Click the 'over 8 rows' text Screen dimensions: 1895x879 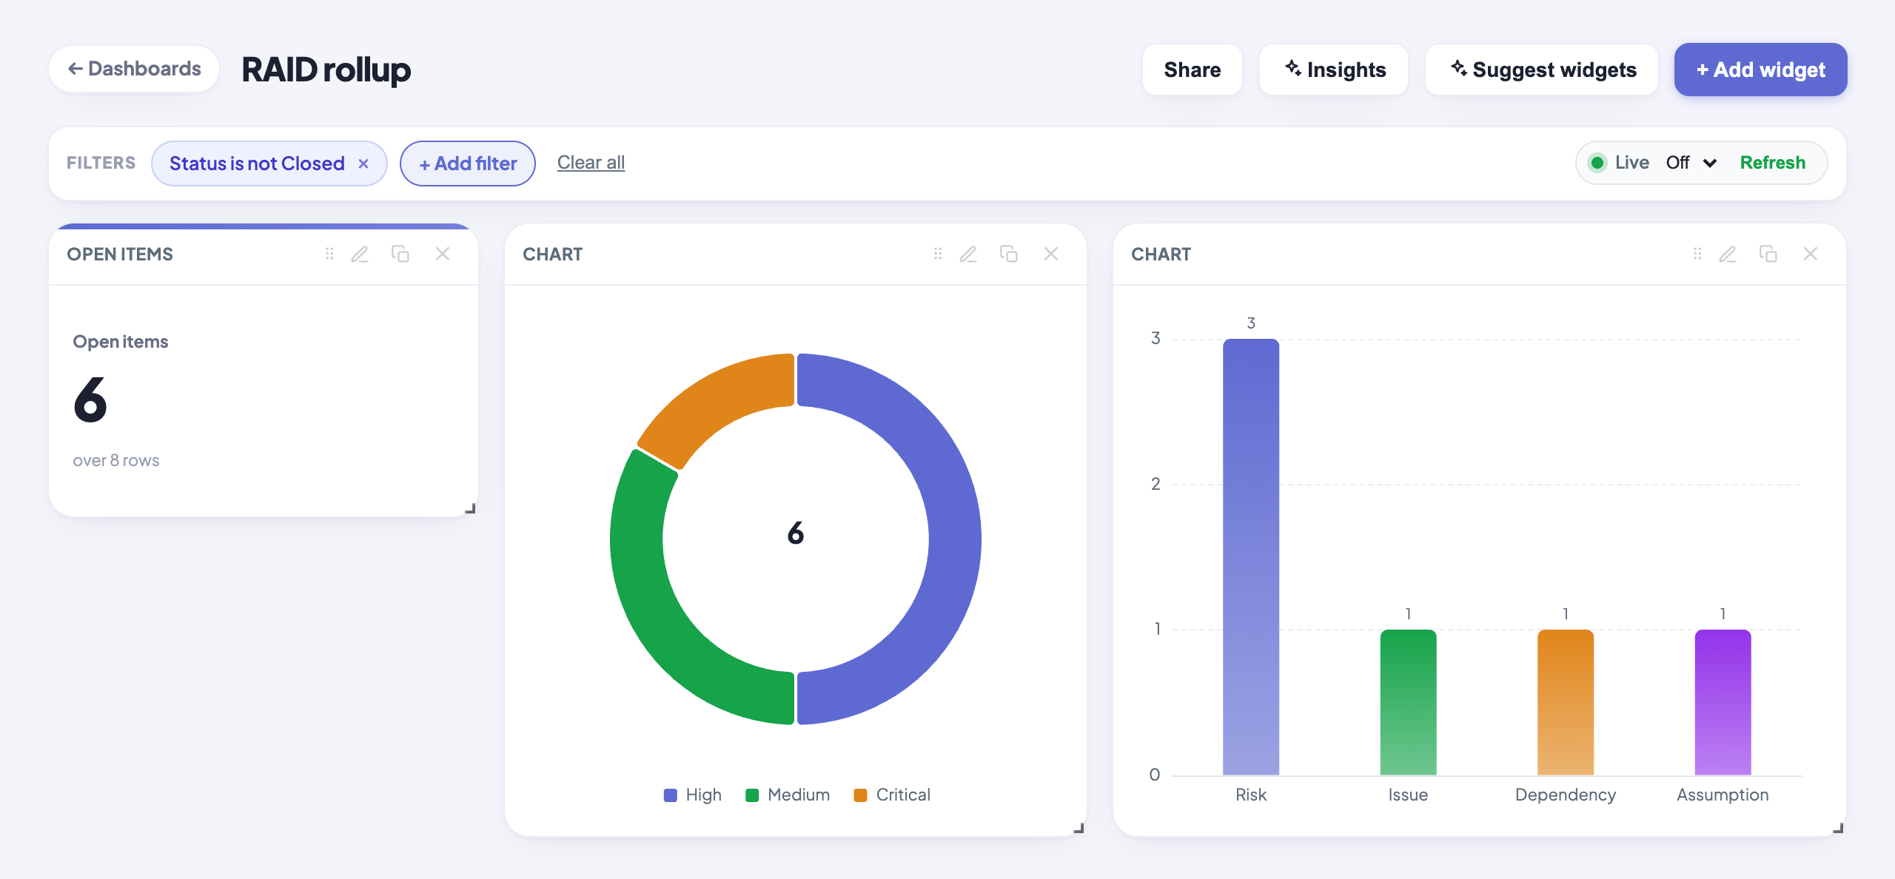[116, 460]
